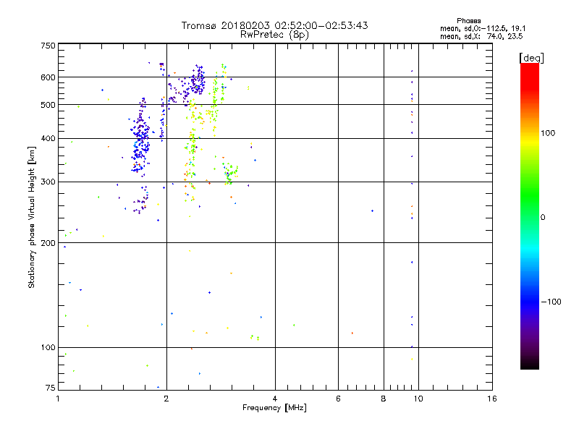579x434 pixels.
Task: Click the colorbar '100' tick label
Action: (548, 133)
